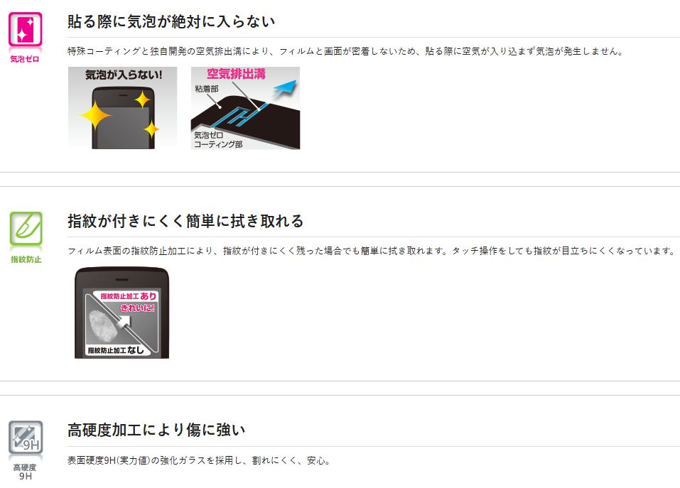Open the 気泡が入らない! phone illustration
The image size is (680, 488).
pyautogui.click(x=122, y=108)
